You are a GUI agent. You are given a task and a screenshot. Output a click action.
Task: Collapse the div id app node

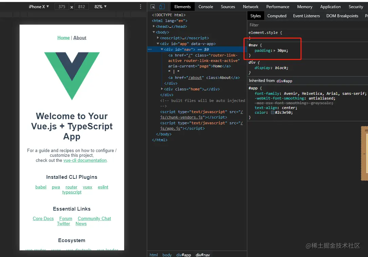point(158,44)
